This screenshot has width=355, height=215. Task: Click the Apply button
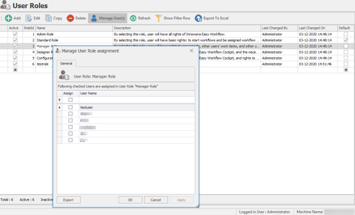pos(181,200)
